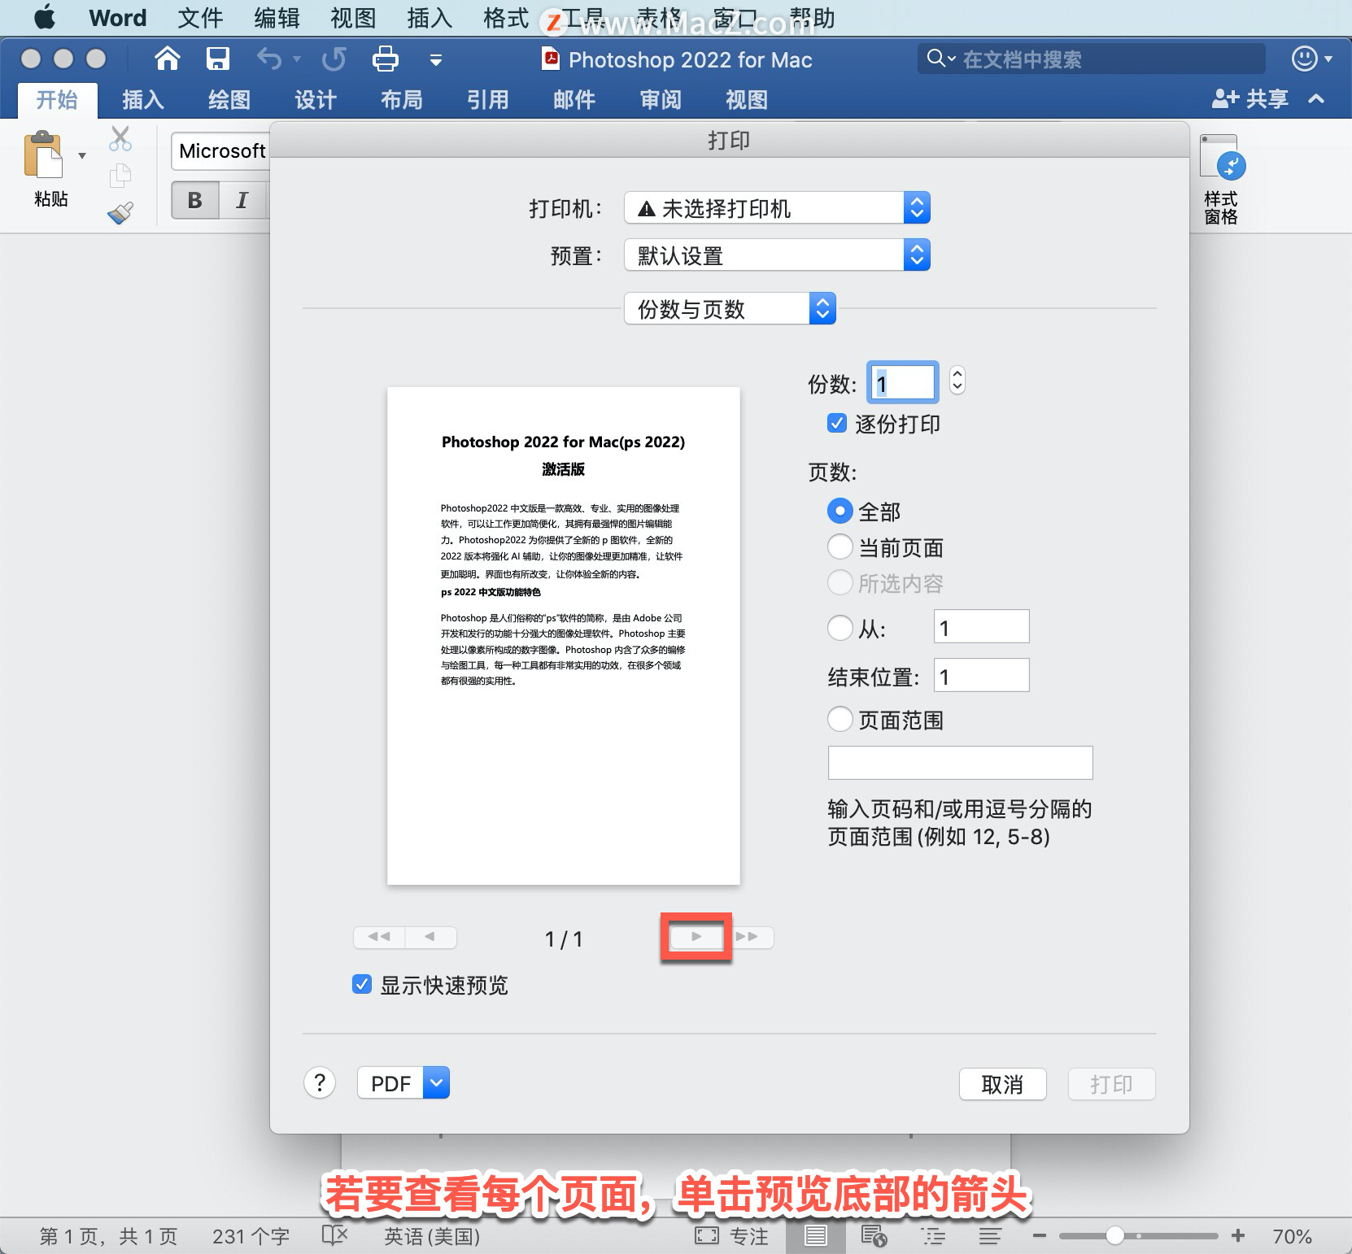The image size is (1352, 1254).
Task: Undo the last action
Action: (x=269, y=59)
